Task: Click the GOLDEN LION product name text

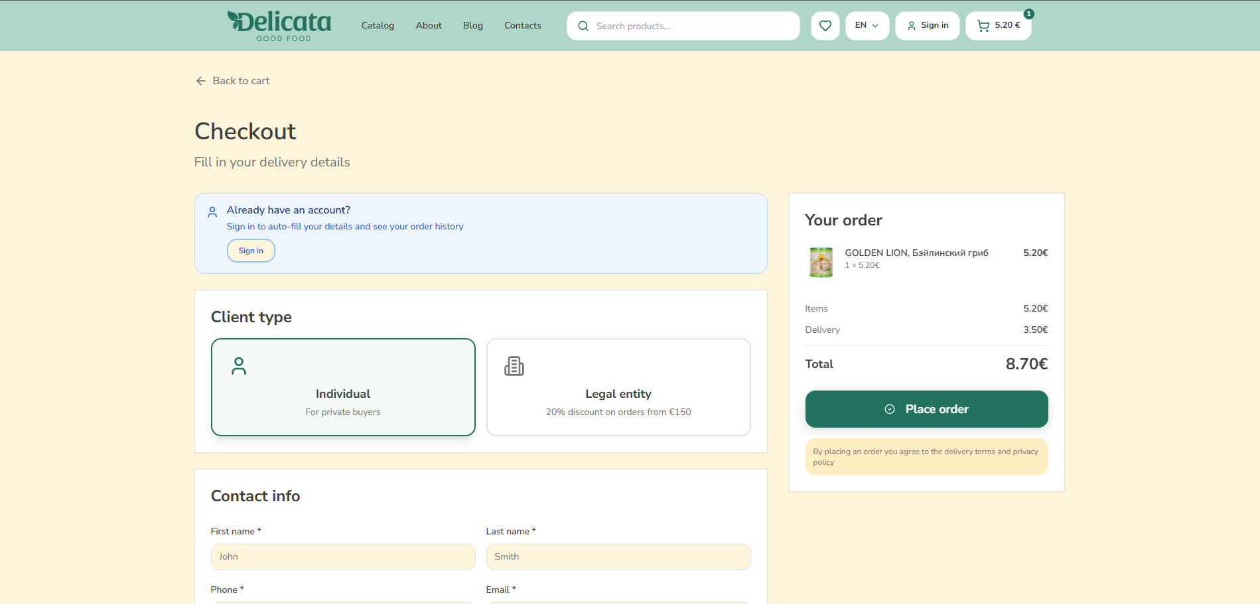Action: coord(916,253)
